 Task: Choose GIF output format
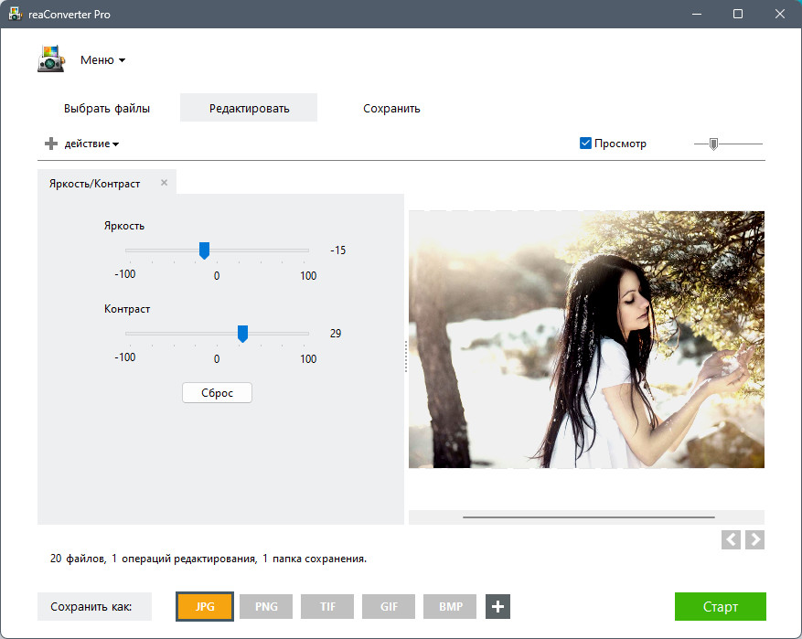[389, 607]
